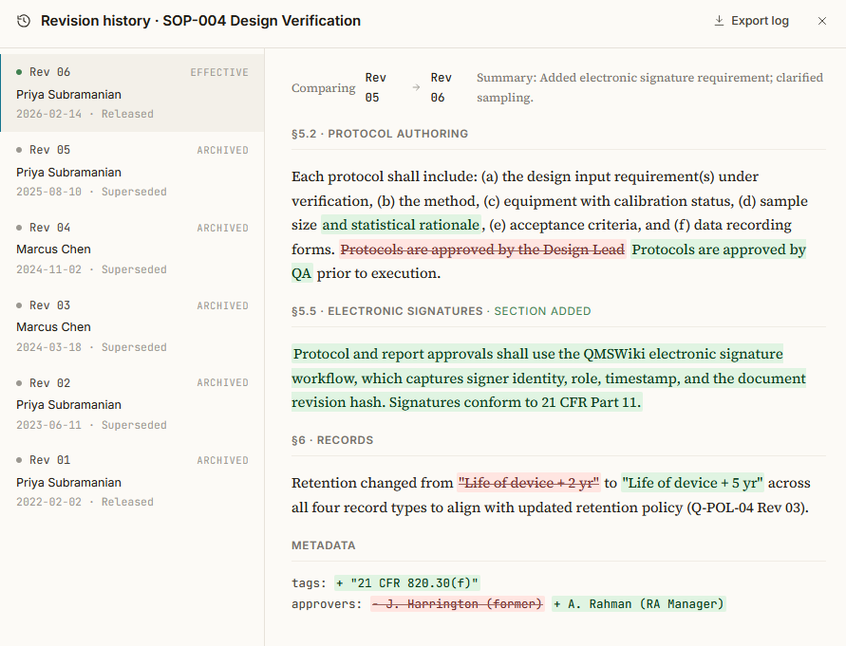Click the ARCHIVED label on Rev 05
The image size is (846, 646).
click(222, 150)
